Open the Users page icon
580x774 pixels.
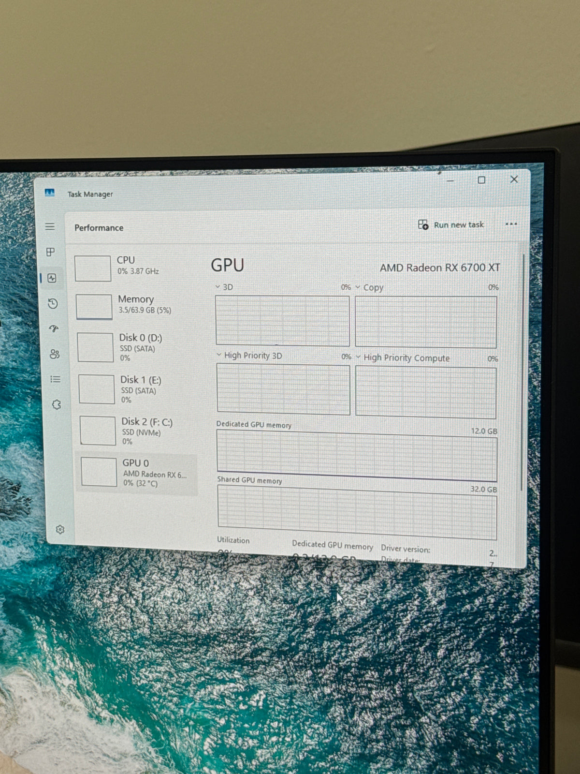tap(55, 354)
